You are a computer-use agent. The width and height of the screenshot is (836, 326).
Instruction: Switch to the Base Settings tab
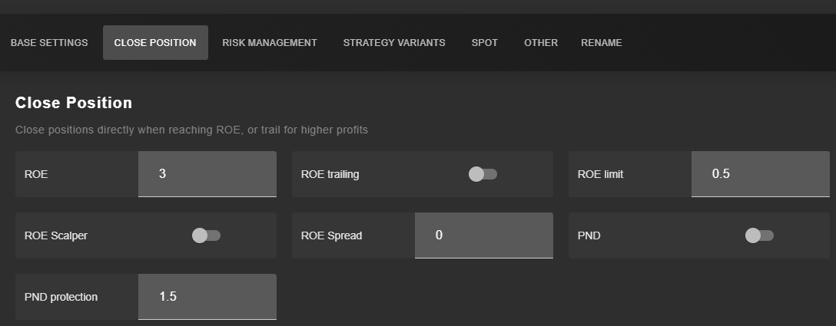click(x=49, y=43)
